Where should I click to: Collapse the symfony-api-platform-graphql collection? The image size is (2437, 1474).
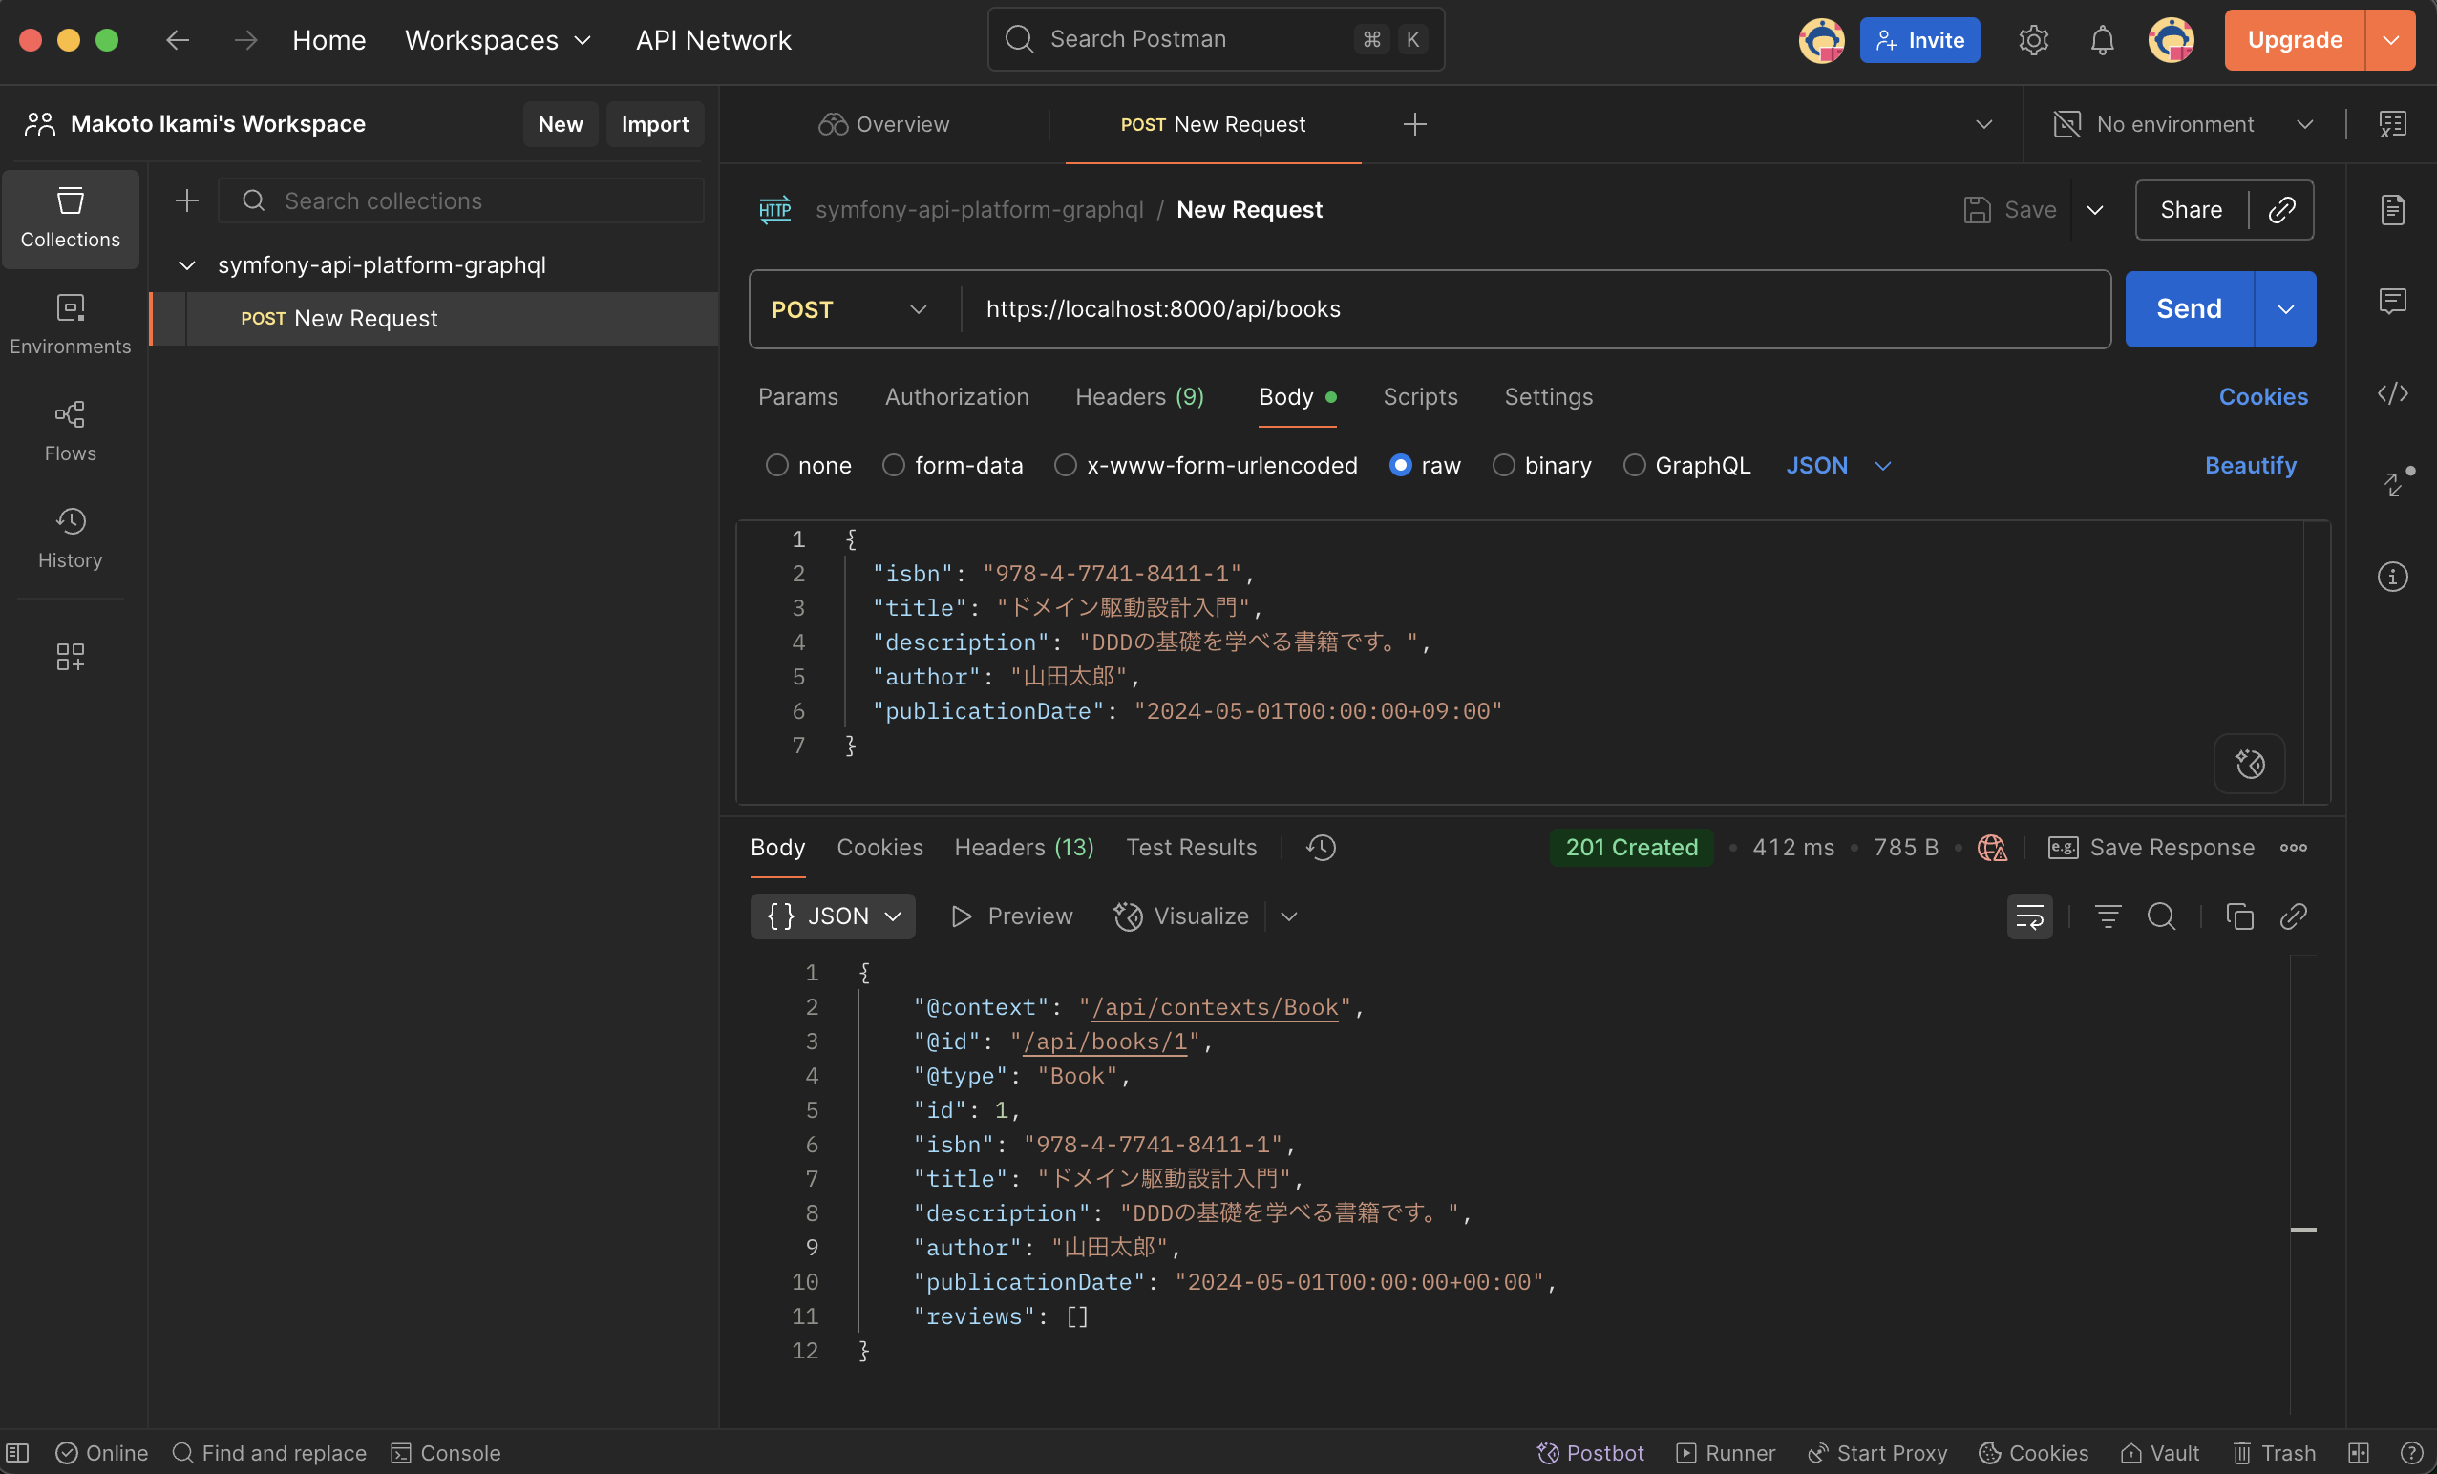[x=186, y=265]
